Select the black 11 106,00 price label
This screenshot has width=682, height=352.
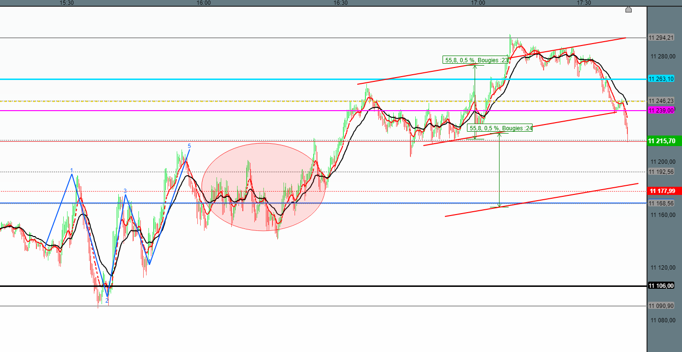[661, 286]
